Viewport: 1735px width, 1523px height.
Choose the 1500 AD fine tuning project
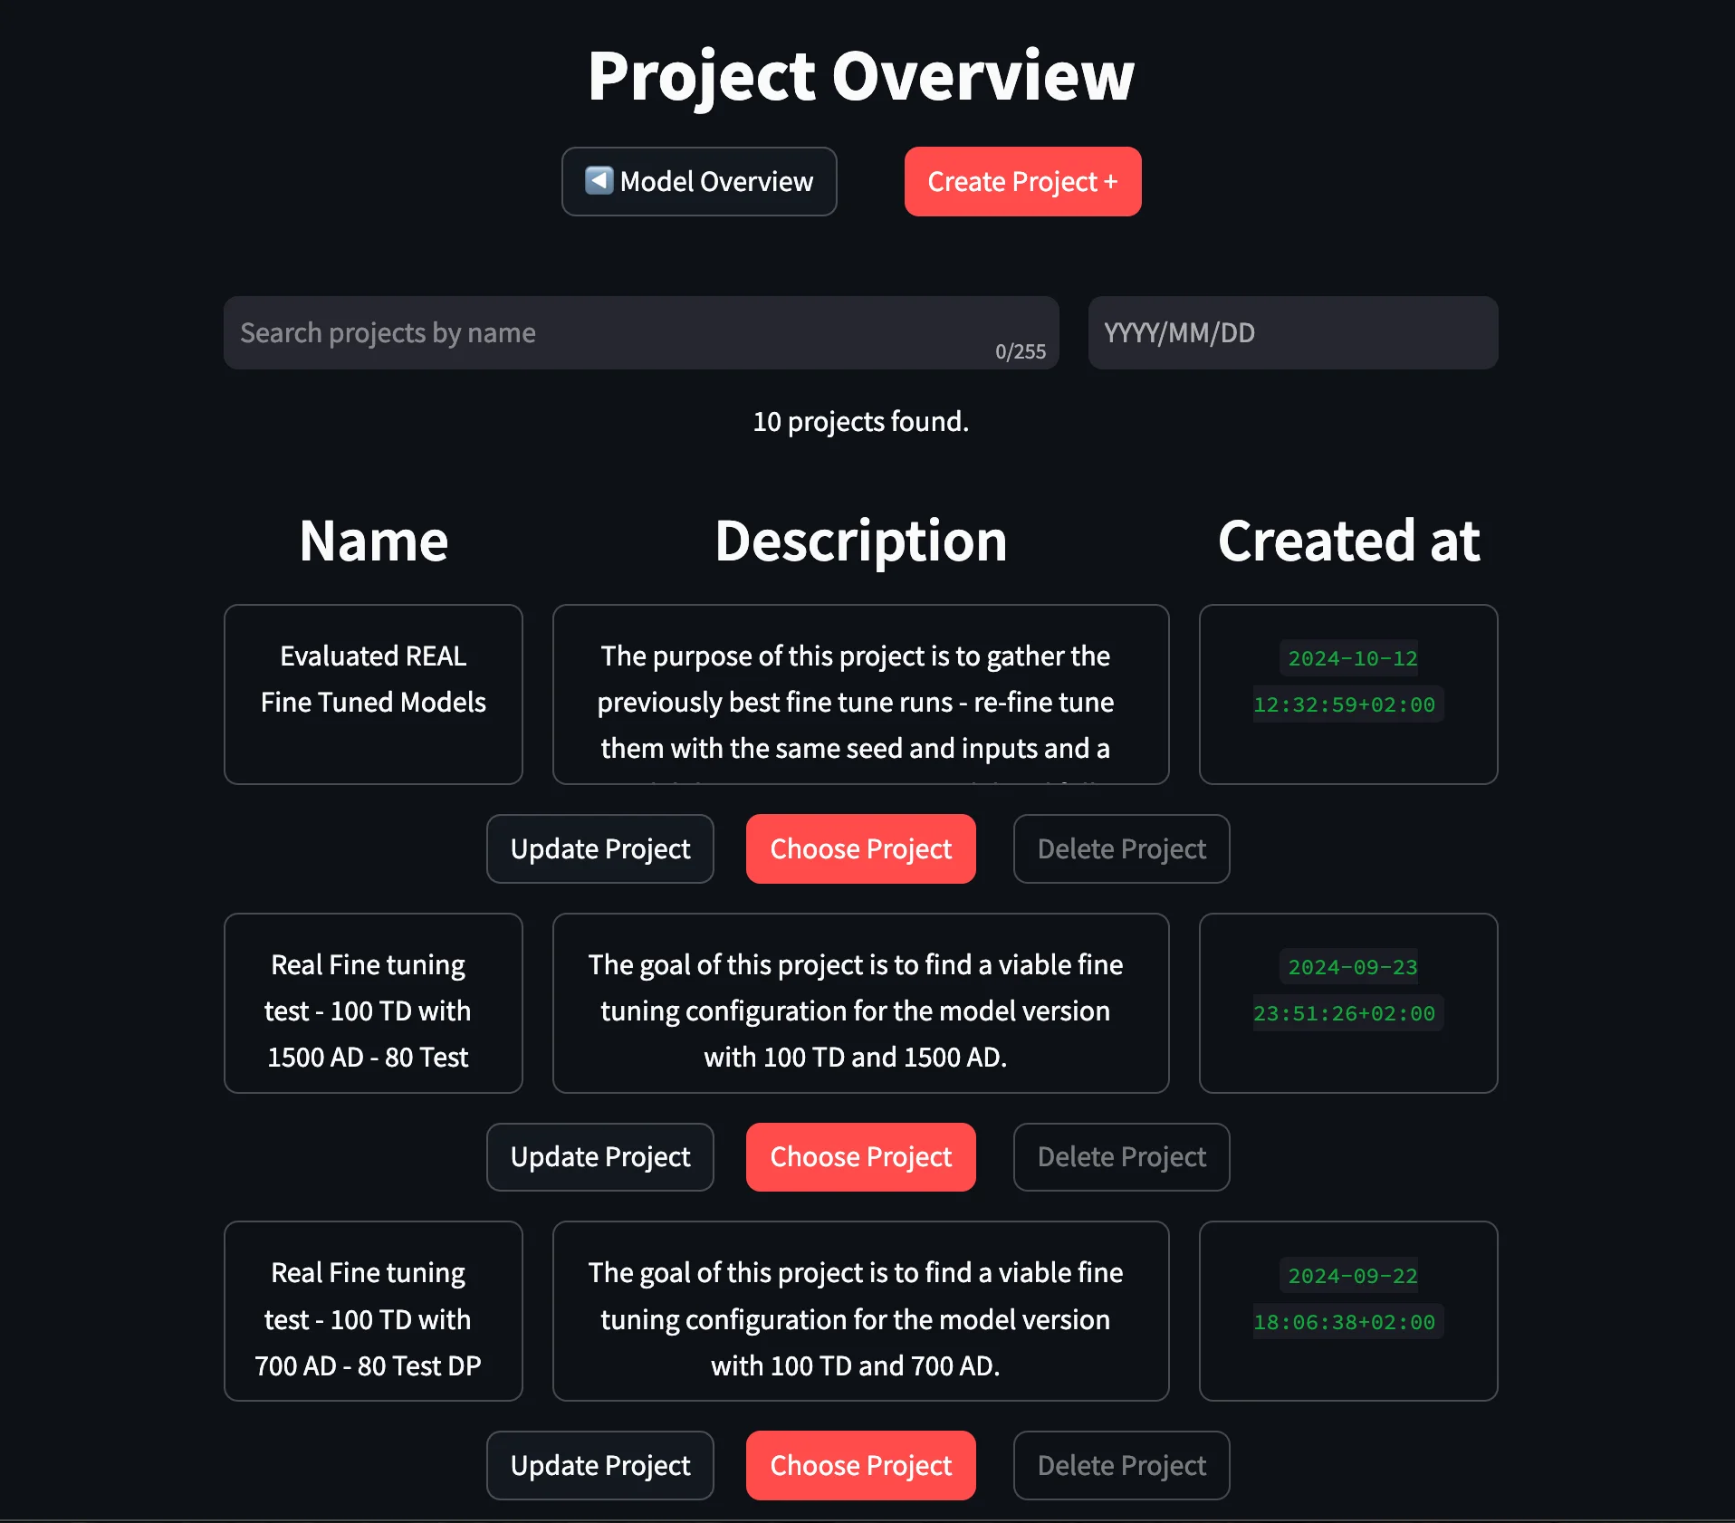860,1156
